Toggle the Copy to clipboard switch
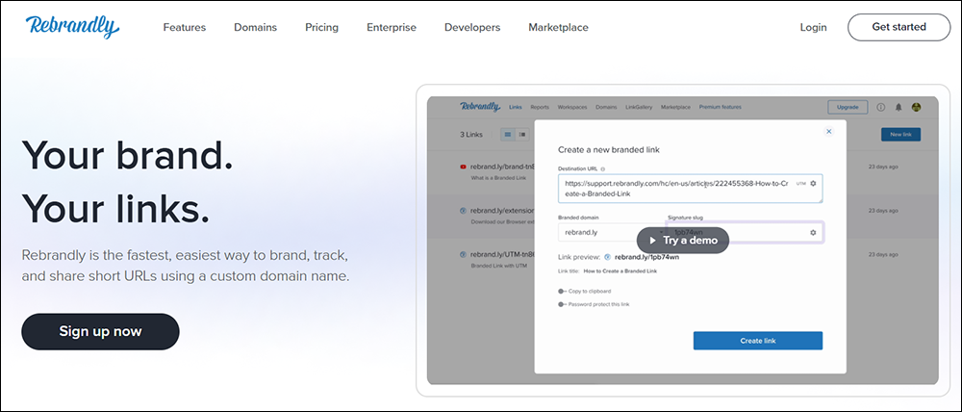Screen dimensions: 962x412 (x=562, y=291)
